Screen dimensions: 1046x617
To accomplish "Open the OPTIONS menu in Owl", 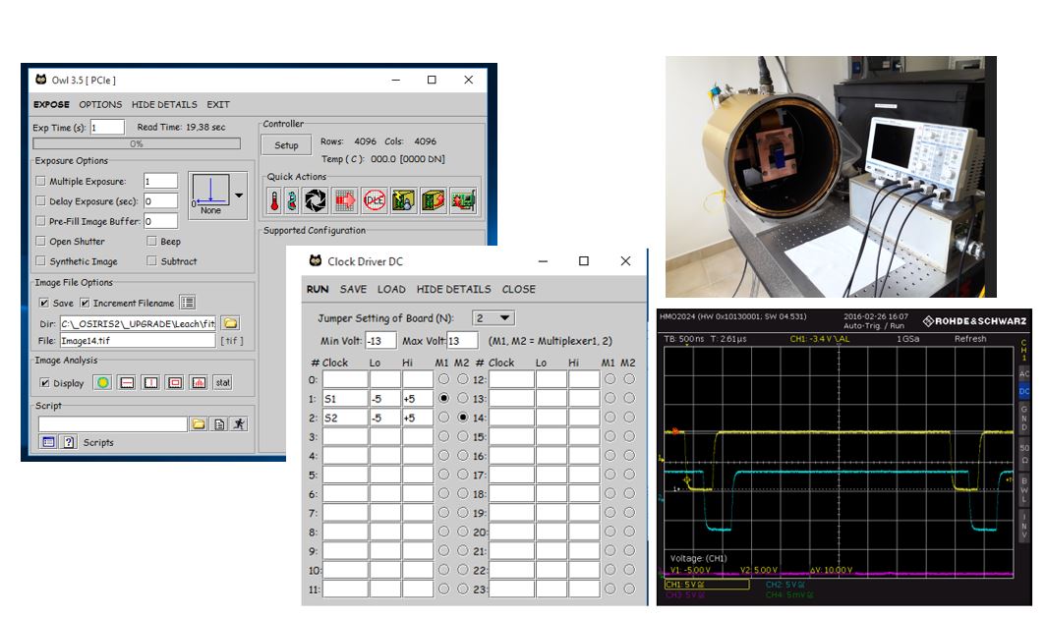I will [x=100, y=104].
